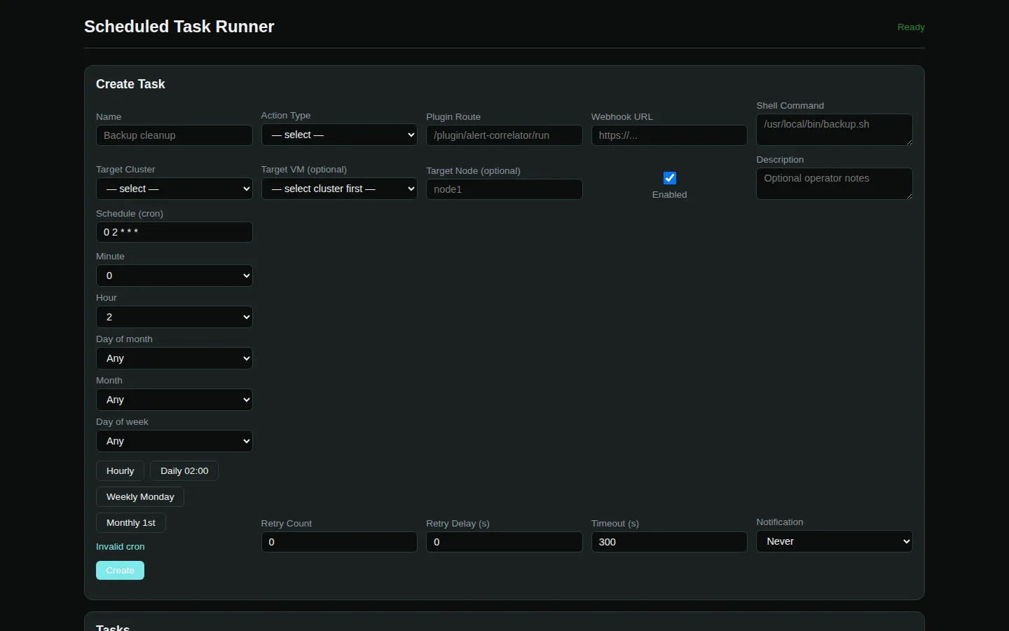The image size is (1009, 631).
Task: Click the Hourly preset button
Action: (x=120, y=471)
